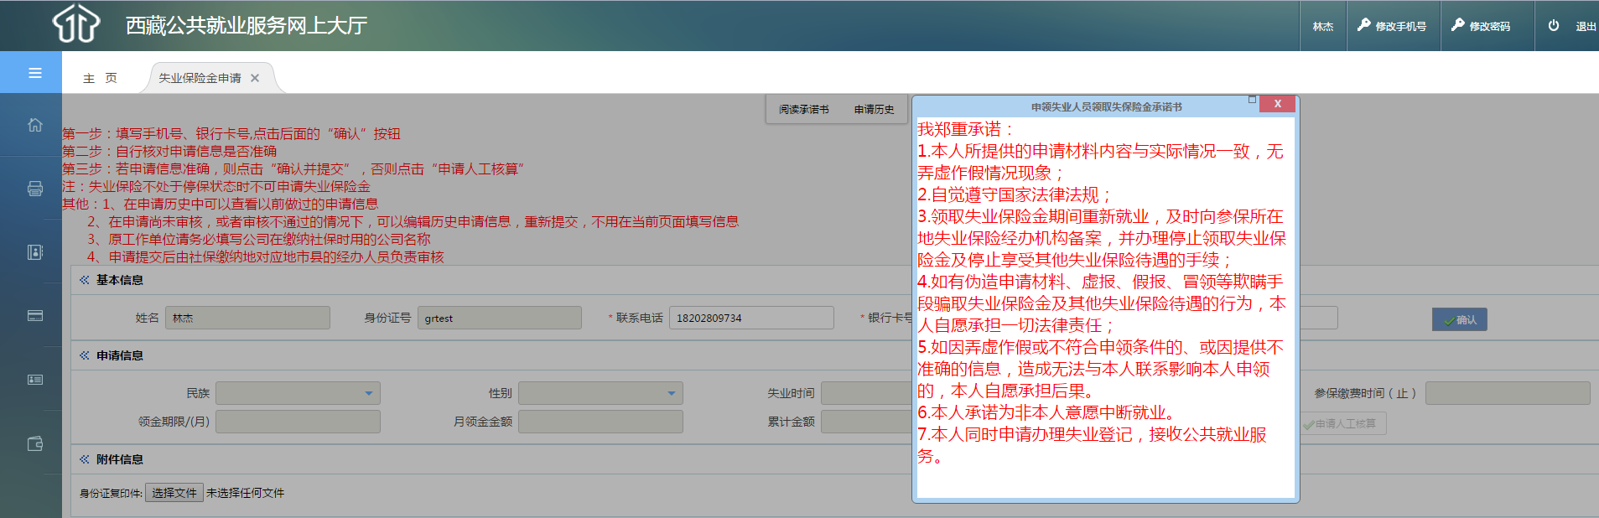The image size is (1599, 518).
Task: Open the contacts book sidebar icon
Action: point(34,252)
